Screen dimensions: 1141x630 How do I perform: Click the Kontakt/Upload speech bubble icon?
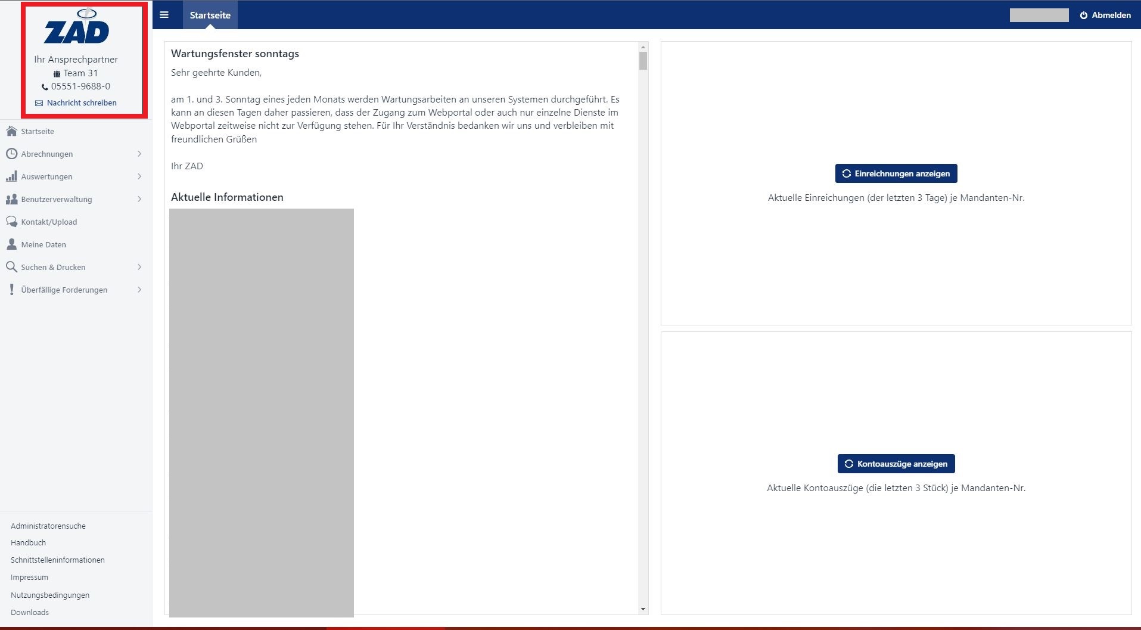[x=11, y=222]
